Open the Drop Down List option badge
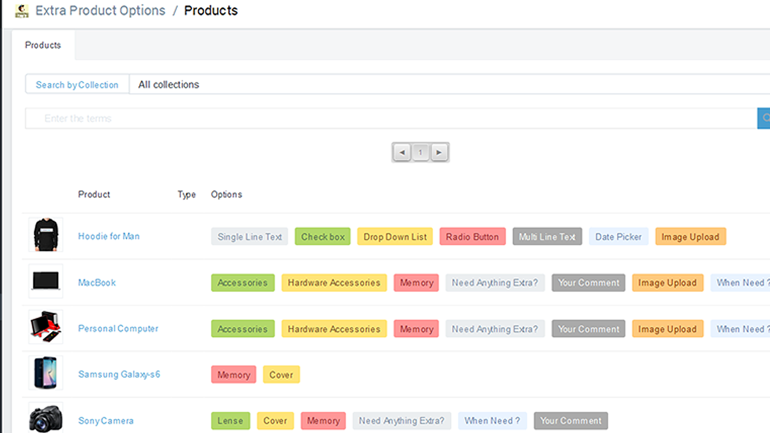The width and height of the screenshot is (770, 433). point(395,236)
